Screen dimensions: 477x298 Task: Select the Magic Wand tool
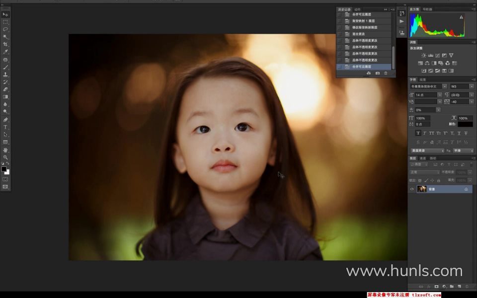click(x=5, y=37)
